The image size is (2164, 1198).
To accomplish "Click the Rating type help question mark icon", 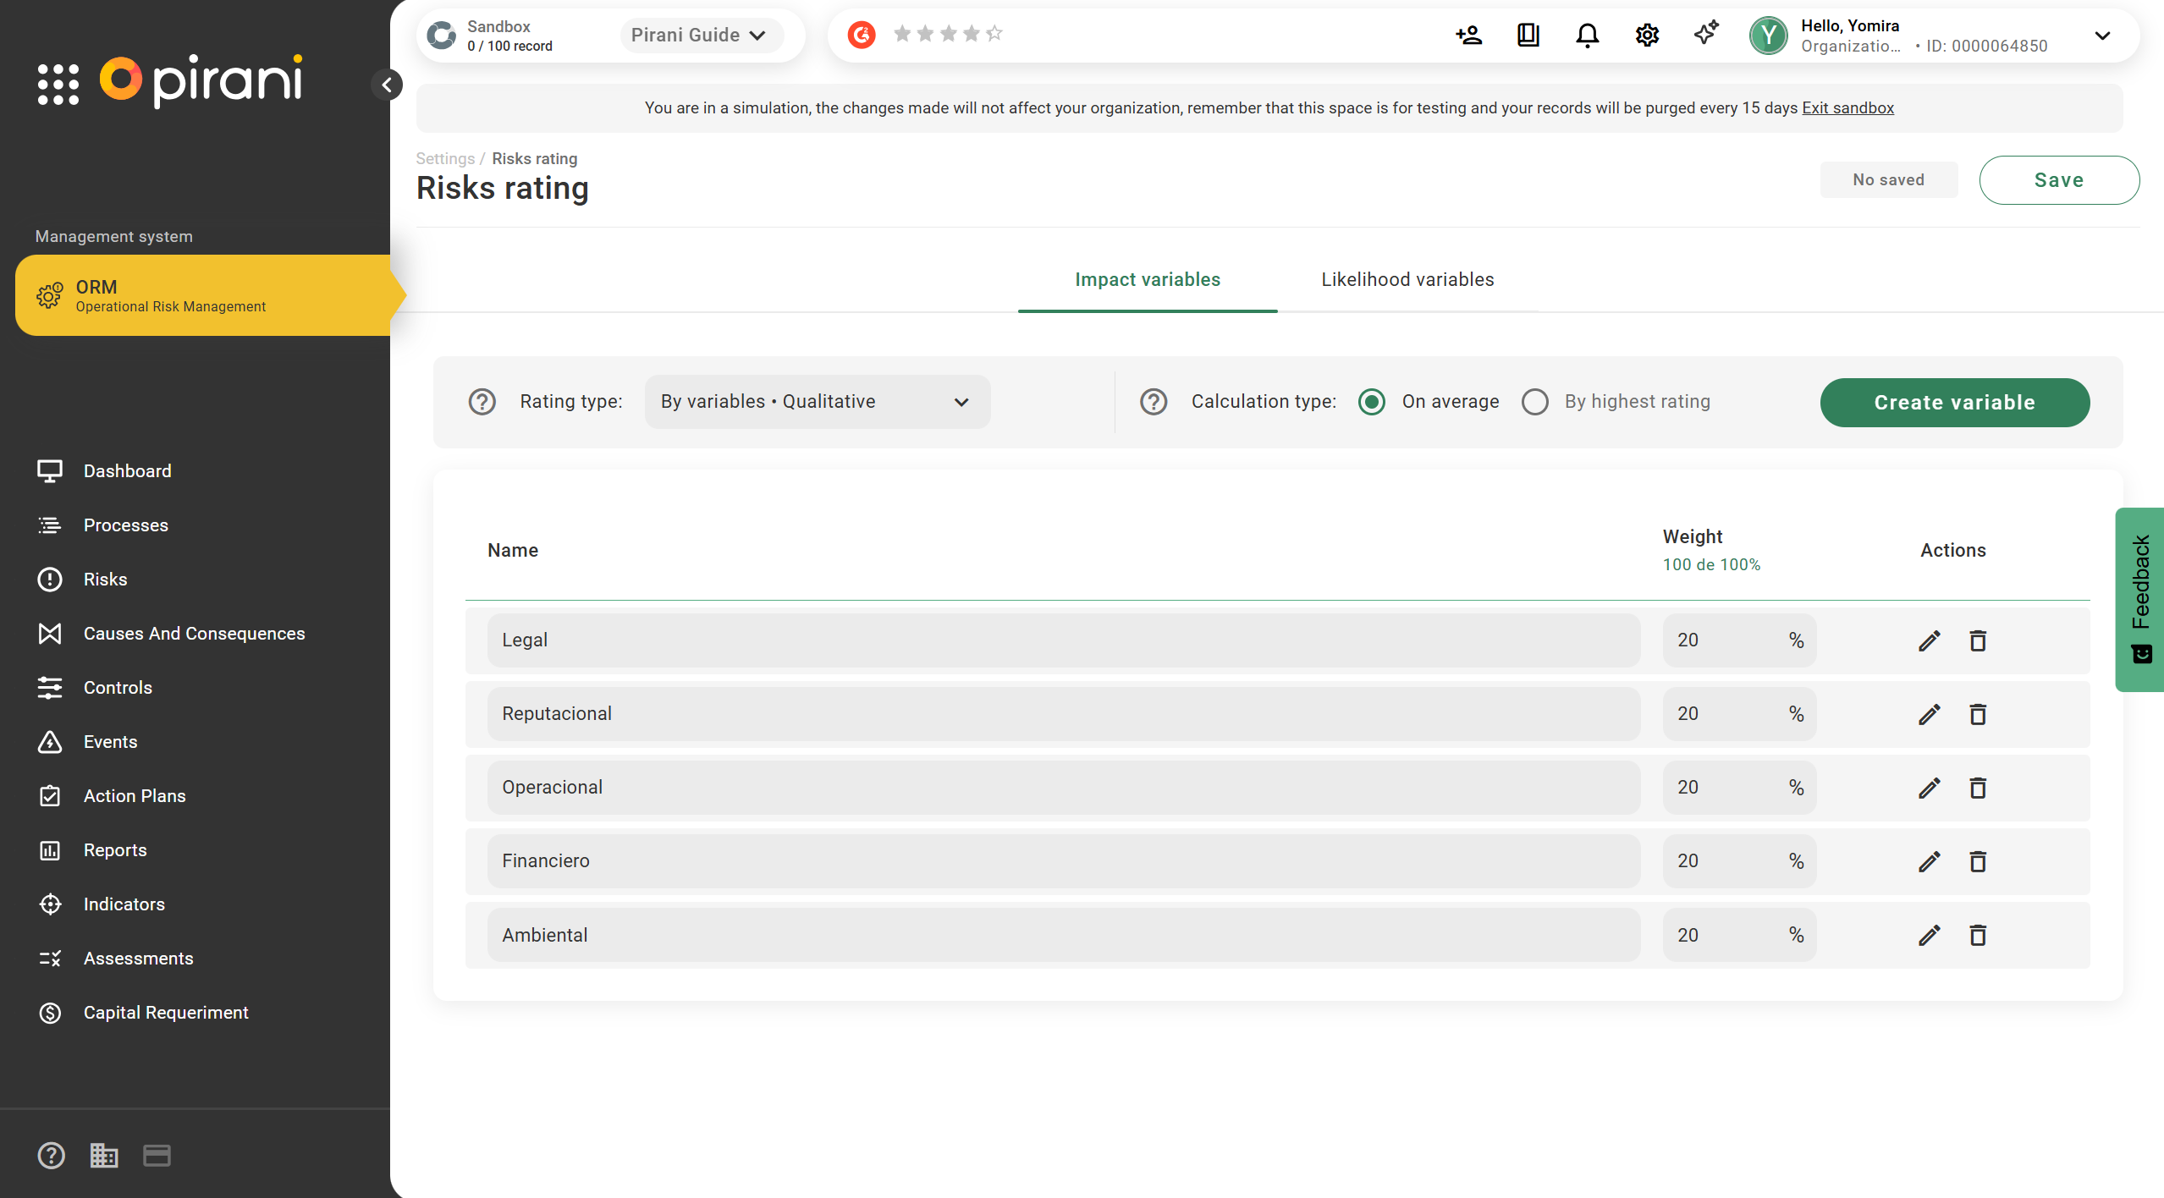I will (x=482, y=402).
